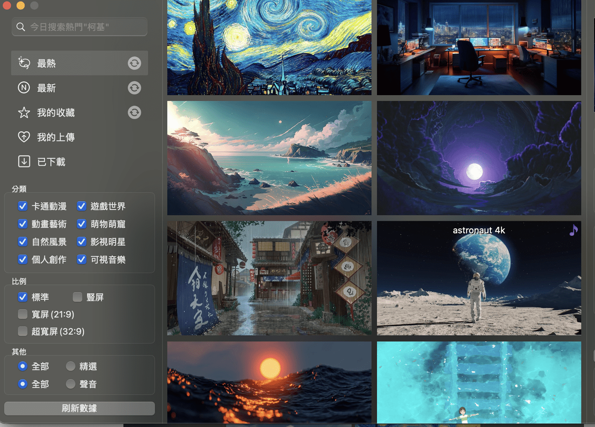Screen dimensions: 595x427
Task: Click the 分類 section heading
Action: point(19,189)
